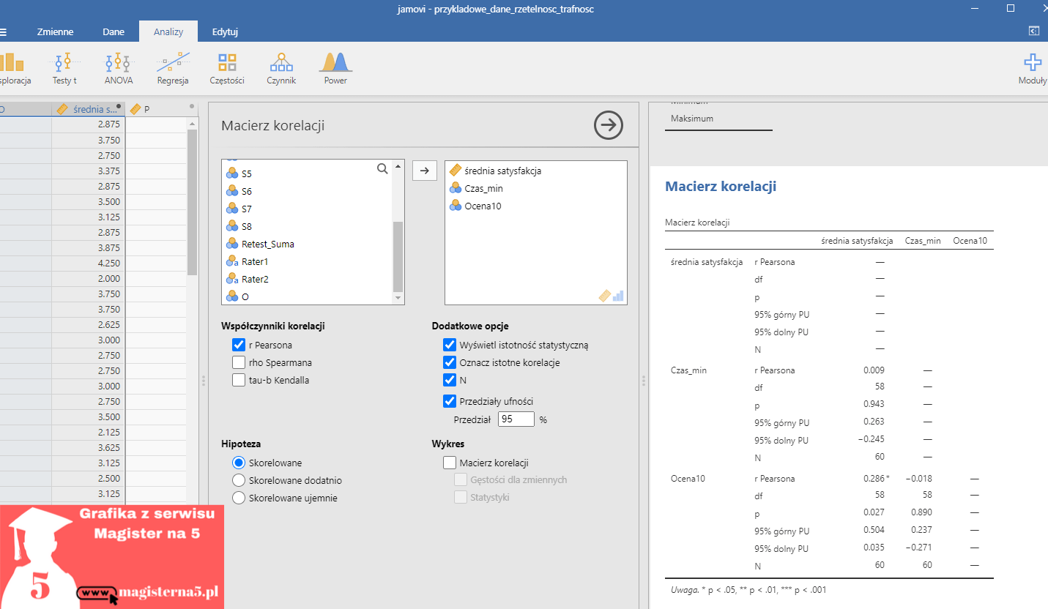Open the Testy t analysis menu
1048x609 pixels.
[64, 68]
